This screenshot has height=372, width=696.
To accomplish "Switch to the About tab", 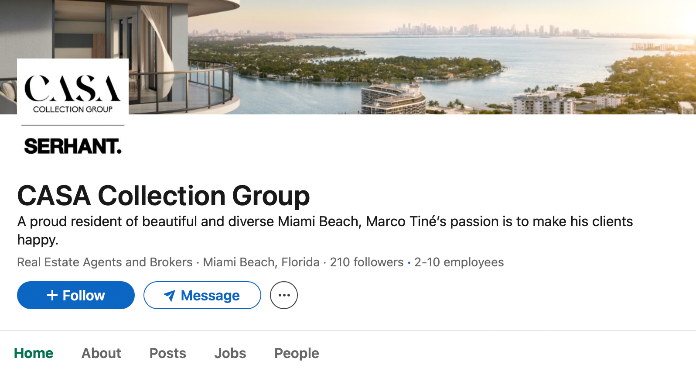I will (x=101, y=353).
